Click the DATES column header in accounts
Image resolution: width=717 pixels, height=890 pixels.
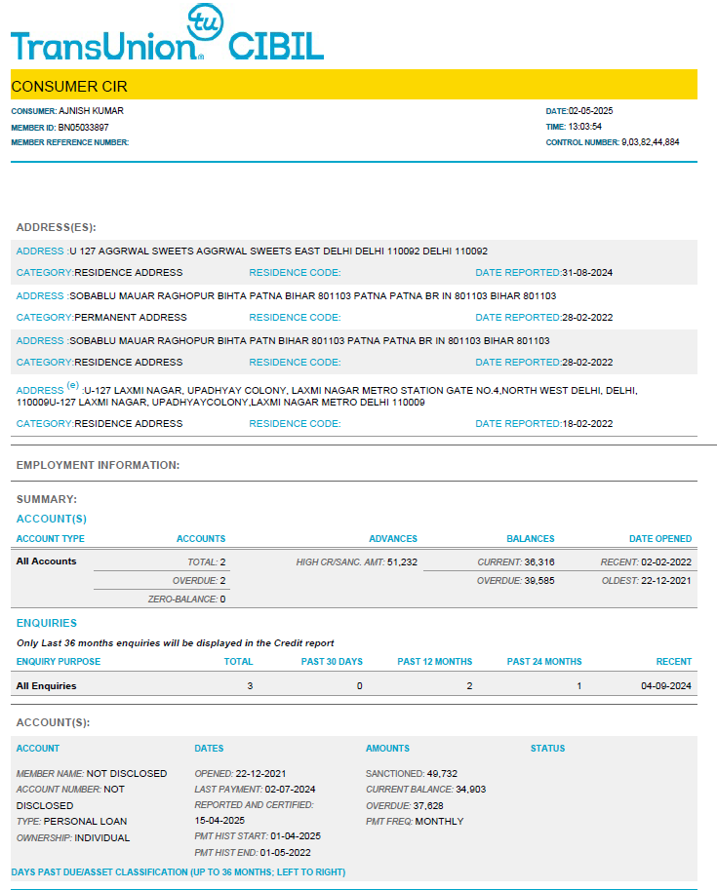tap(209, 748)
